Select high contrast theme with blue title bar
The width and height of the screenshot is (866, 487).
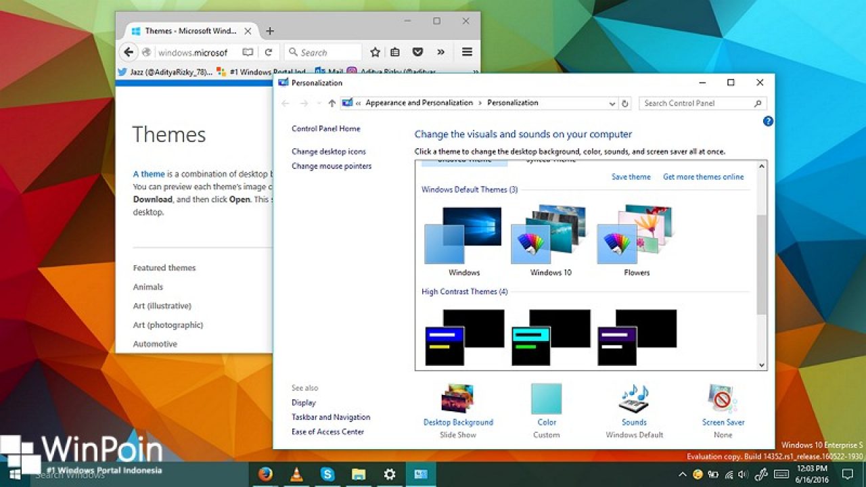pyautogui.click(x=464, y=338)
